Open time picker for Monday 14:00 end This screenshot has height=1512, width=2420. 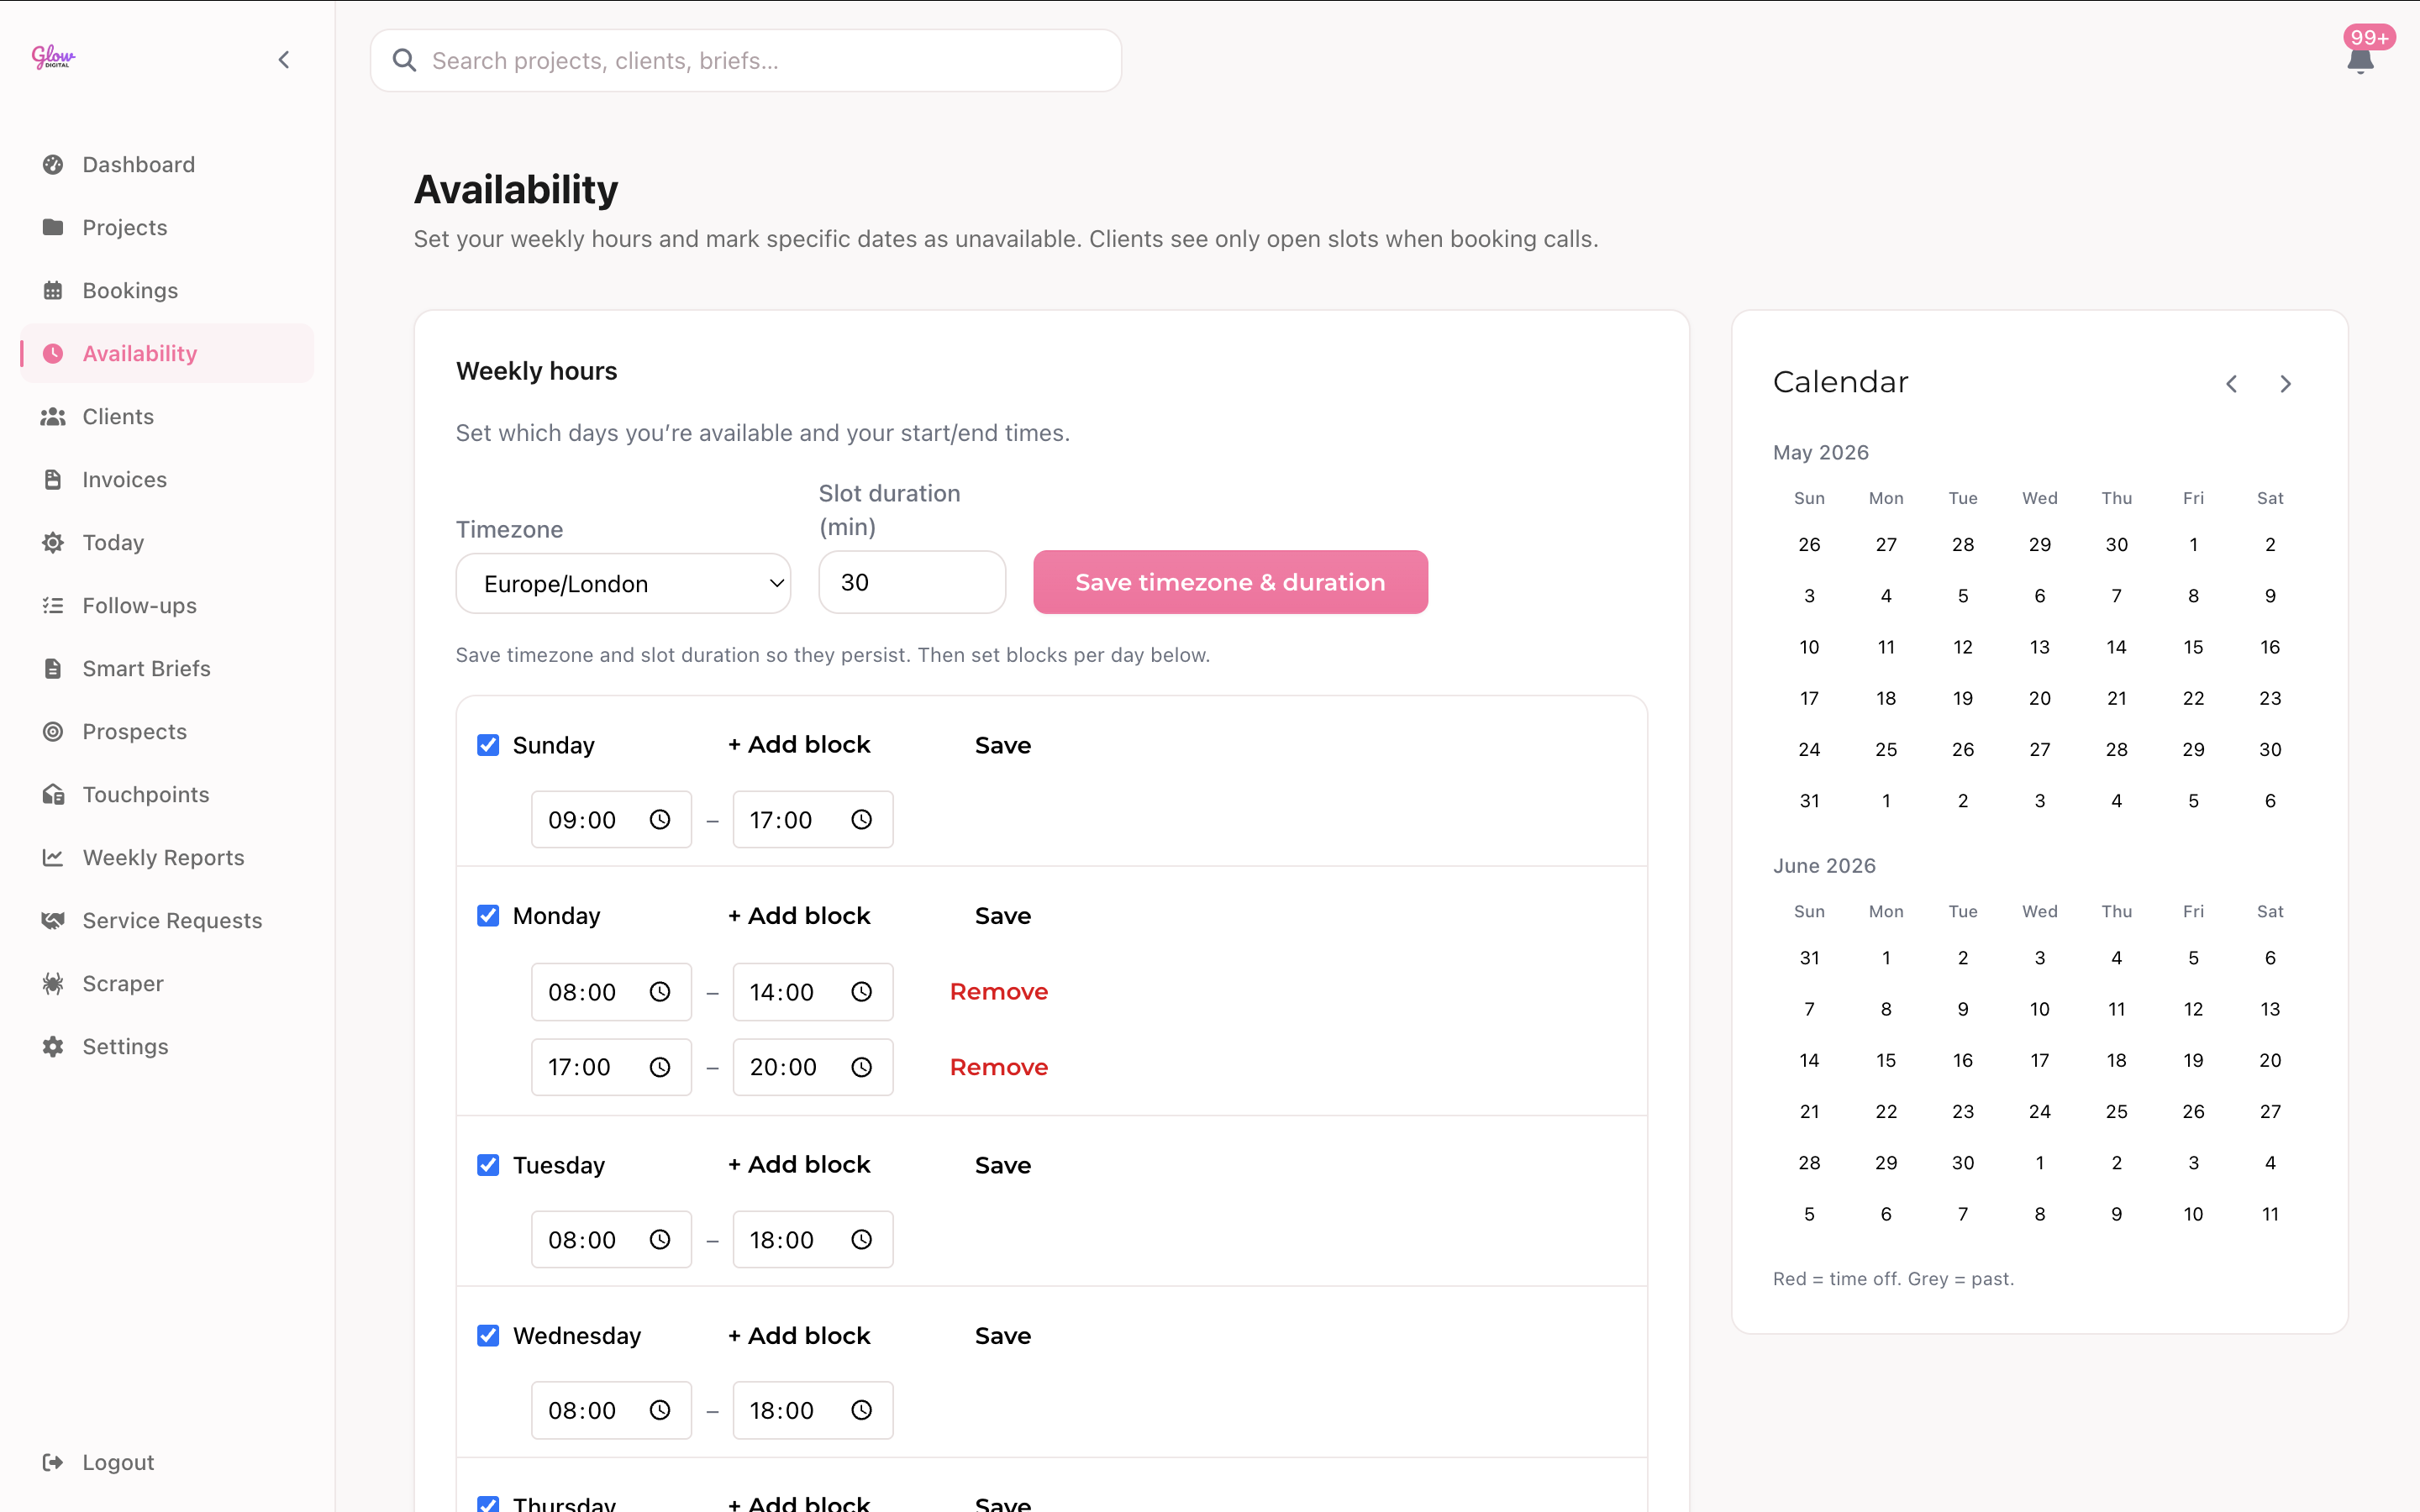(x=861, y=992)
